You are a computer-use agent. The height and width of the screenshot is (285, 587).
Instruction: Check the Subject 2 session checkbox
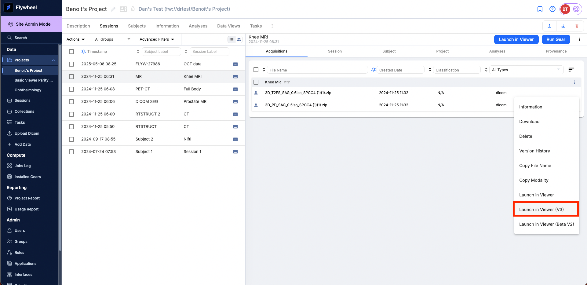pyautogui.click(x=71, y=139)
